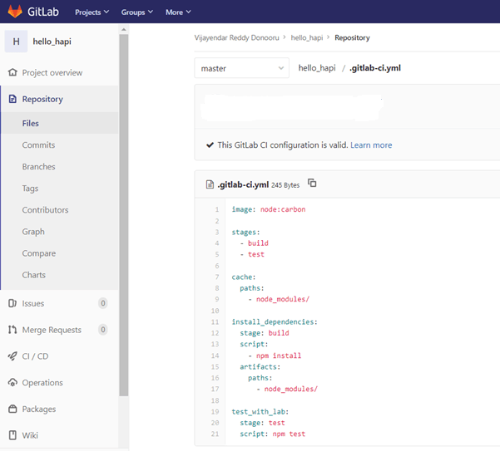Screen dimensions: 500x451
Task: Click the 'image: node:carbon' code line
Action: click(269, 209)
